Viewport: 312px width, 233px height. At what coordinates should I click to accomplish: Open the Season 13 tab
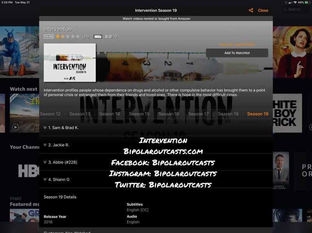pyautogui.click(x=80, y=114)
